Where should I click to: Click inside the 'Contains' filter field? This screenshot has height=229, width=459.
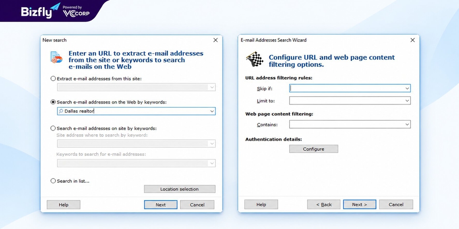[350, 125]
